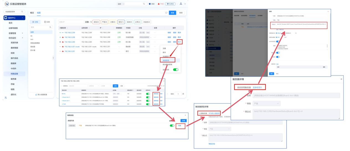Screen dimensions: 350x151
Task: Click the 添加 plus icon in the header
Action: 150,4
